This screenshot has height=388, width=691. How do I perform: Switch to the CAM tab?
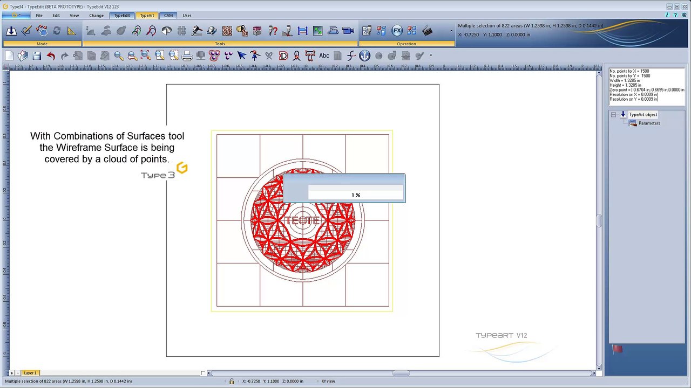tap(168, 15)
